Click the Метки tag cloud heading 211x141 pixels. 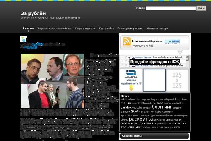click(125, 96)
